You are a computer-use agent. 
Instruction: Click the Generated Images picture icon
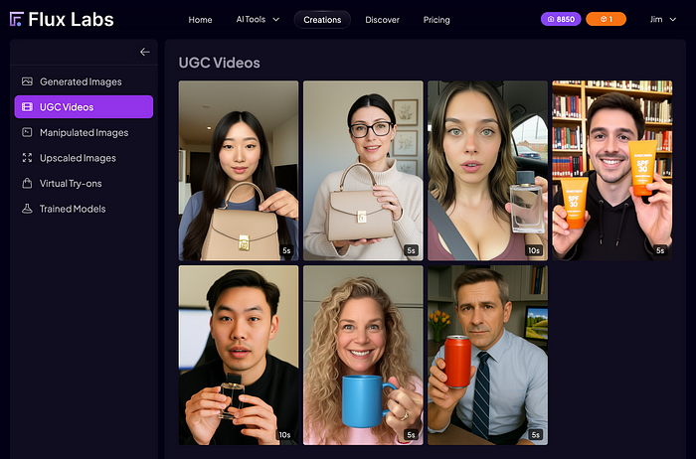(x=27, y=81)
